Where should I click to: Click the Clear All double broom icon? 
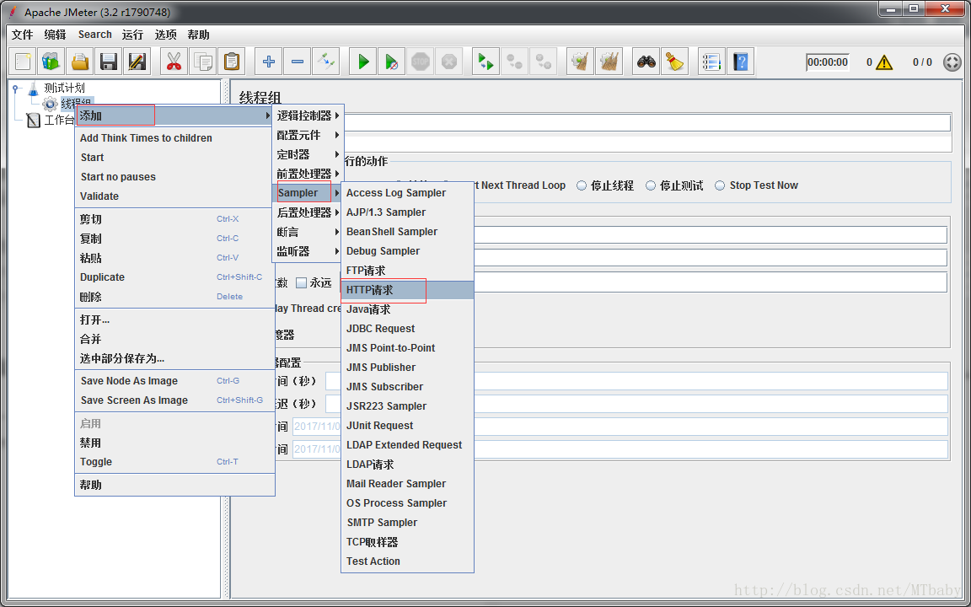tap(609, 62)
